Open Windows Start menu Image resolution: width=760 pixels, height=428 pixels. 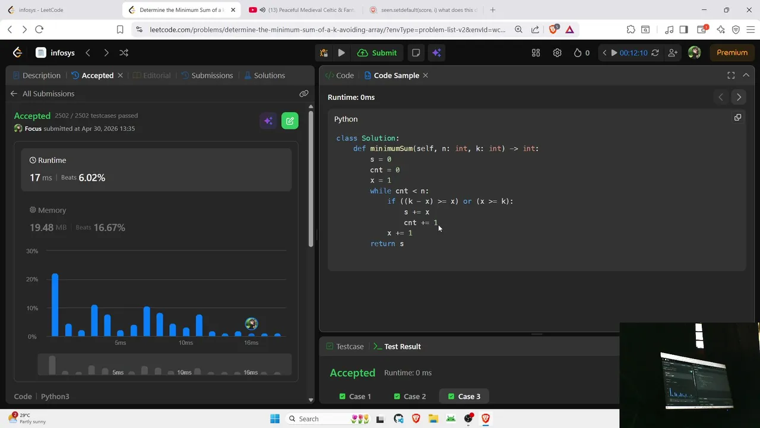pos(274,418)
